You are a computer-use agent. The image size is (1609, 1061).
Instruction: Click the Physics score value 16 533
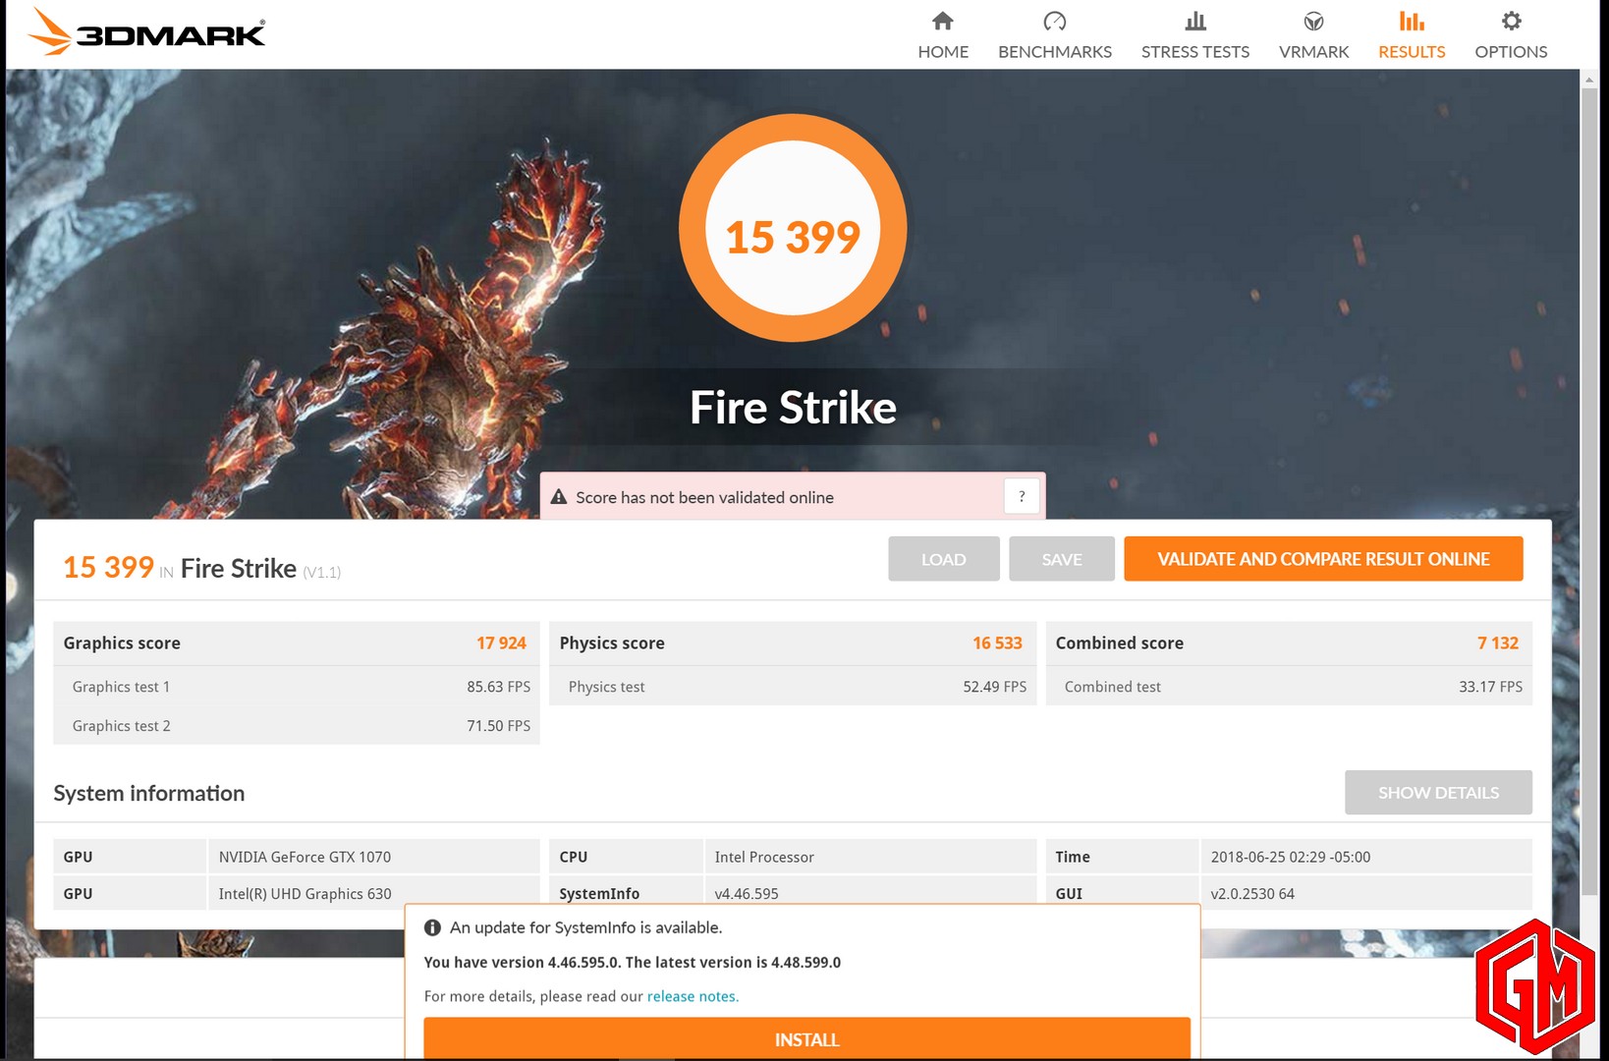pos(997,643)
